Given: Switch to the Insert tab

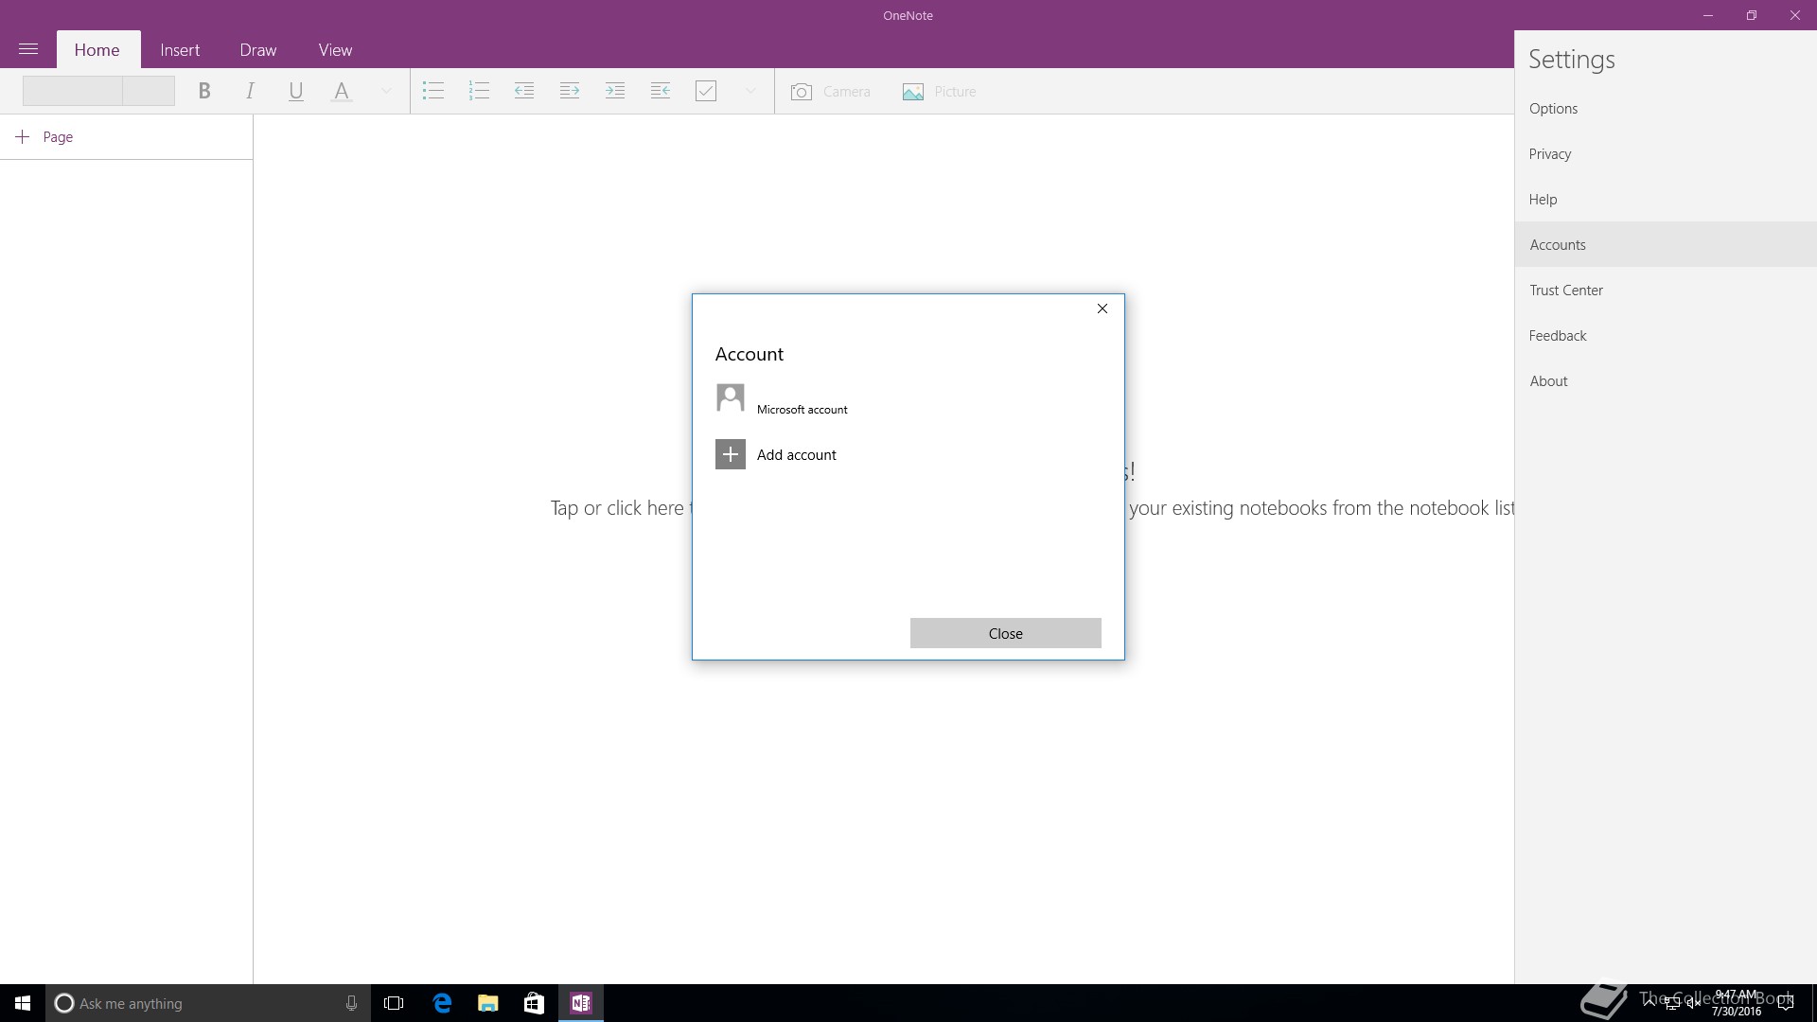Looking at the screenshot, I should pos(180,50).
